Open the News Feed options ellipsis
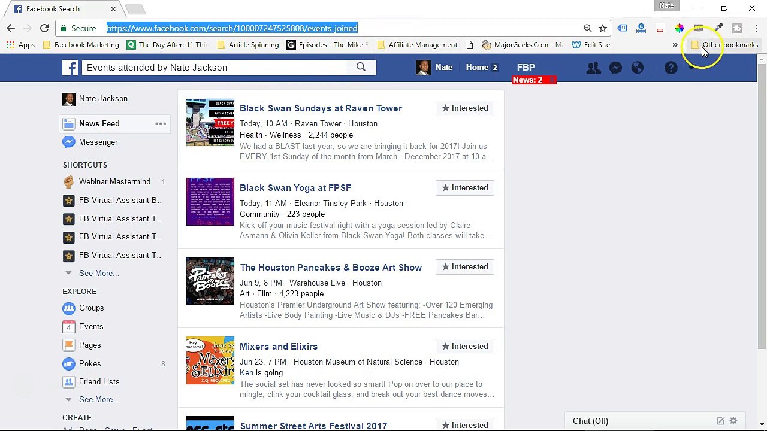This screenshot has width=767, height=431. click(161, 124)
